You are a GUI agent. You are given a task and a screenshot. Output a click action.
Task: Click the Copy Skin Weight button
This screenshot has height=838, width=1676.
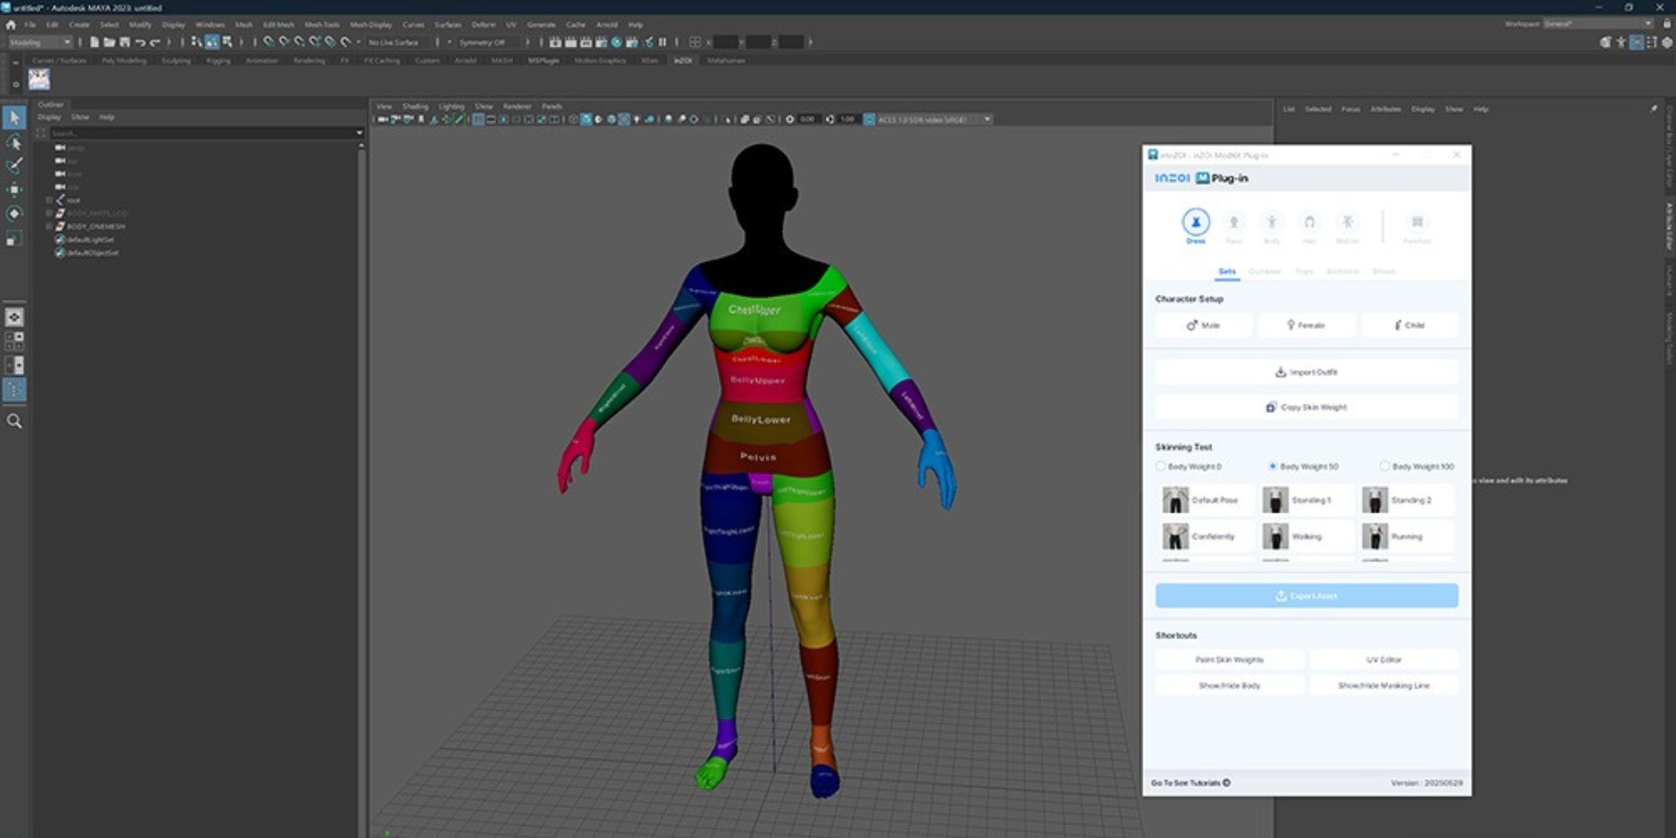(1307, 408)
